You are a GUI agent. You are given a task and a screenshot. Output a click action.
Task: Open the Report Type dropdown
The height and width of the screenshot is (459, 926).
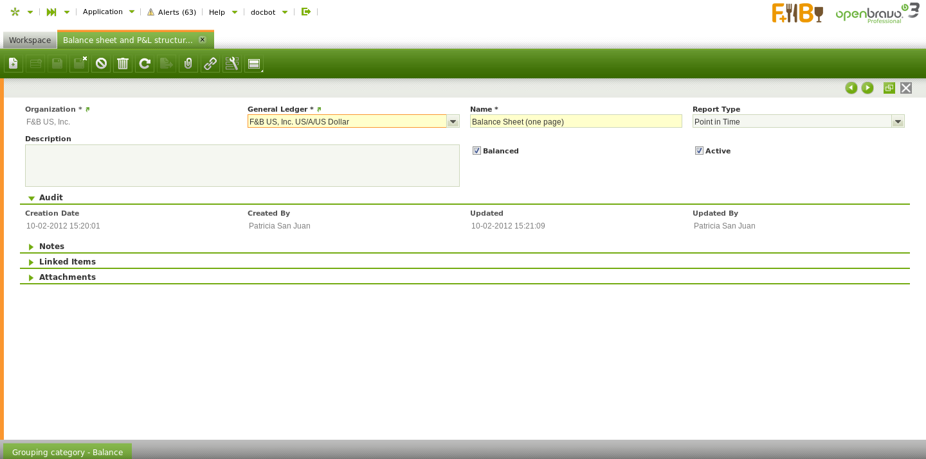(x=898, y=121)
